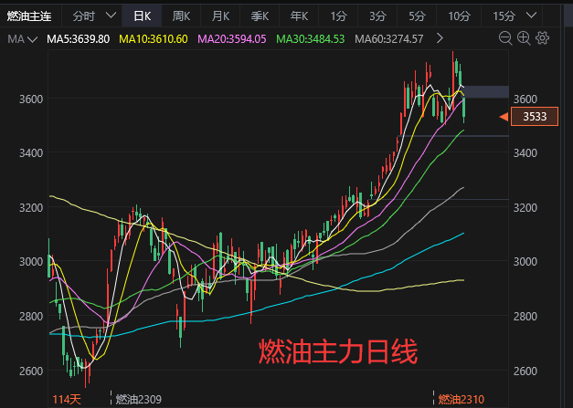The height and width of the screenshot is (408, 573).
Task: Click the MA60:3274.57 value
Action: [388, 39]
